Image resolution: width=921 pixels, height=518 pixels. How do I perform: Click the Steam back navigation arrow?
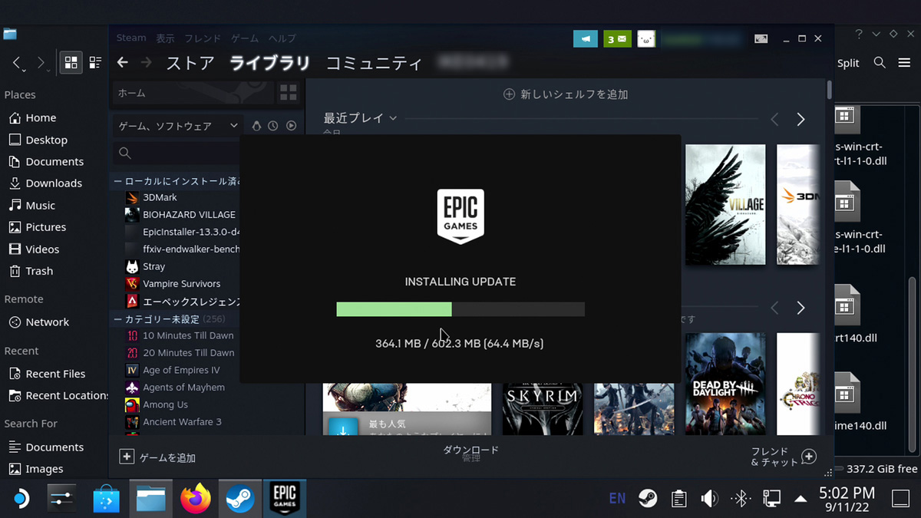coord(122,63)
